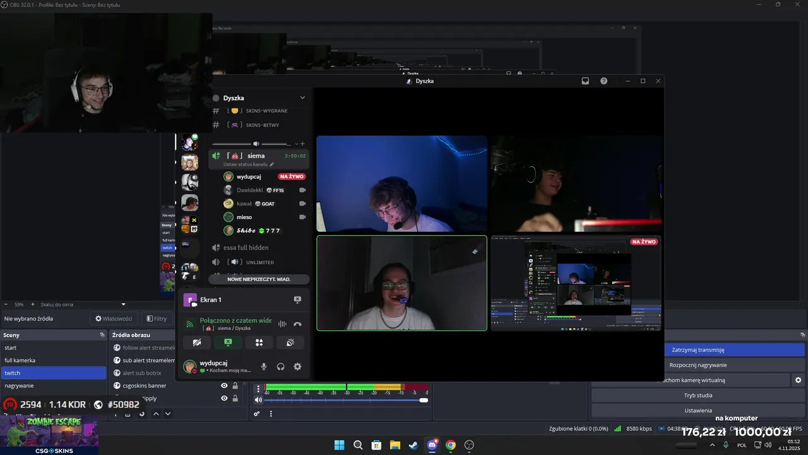The width and height of the screenshot is (808, 455).
Task: Deafen headphones in Discord user panel
Action: pyautogui.click(x=281, y=367)
